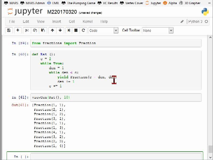The width and height of the screenshot is (213, 160).
Task: Cut selected cell with scissors icon
Action: click(27, 30)
